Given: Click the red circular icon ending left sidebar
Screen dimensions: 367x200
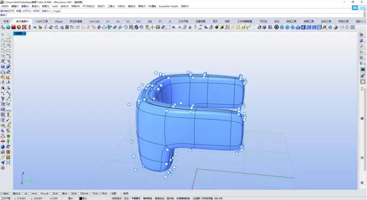Looking at the screenshot, I should click(x=3, y=168).
